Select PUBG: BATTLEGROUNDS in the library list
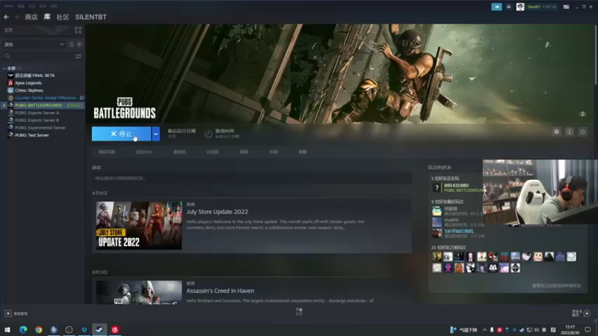Viewport: 598px width, 336px height. coord(43,105)
